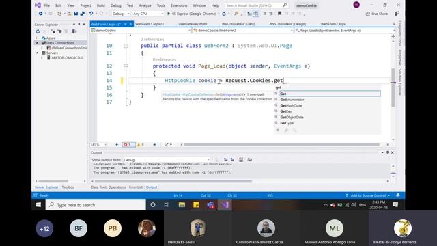Close the WebForm2.aspx.cs tab

[x=130, y=24]
